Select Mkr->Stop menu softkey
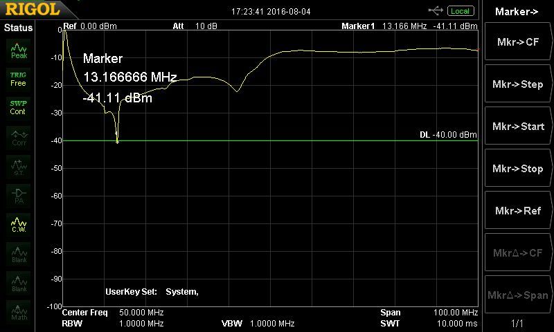Viewport: 554px width, 332px height. coord(518,169)
